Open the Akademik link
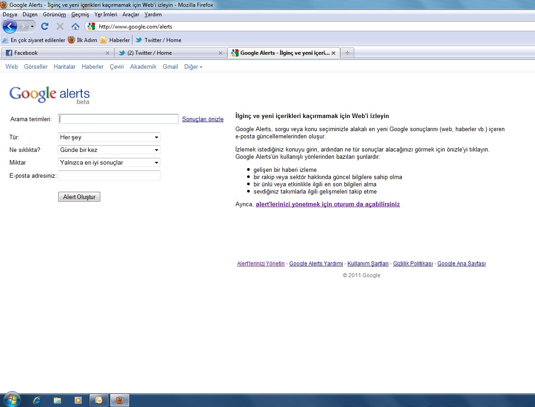 point(143,66)
